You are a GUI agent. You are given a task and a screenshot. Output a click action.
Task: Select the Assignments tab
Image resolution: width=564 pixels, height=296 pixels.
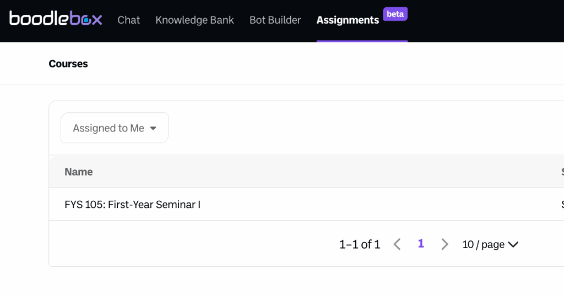pyautogui.click(x=348, y=20)
